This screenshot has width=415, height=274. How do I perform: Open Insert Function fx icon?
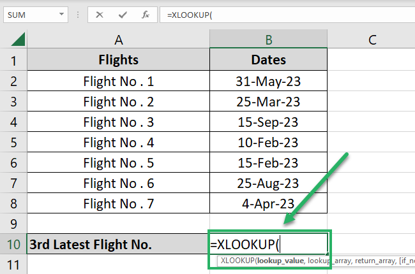pyautogui.click(x=146, y=14)
